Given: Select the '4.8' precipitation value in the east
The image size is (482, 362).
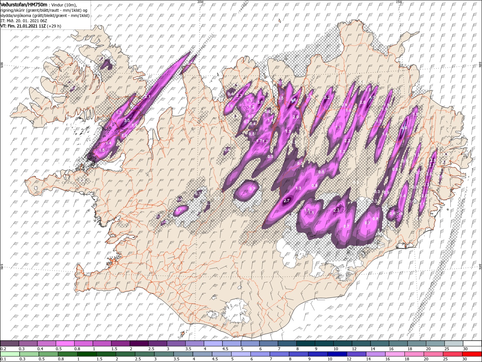Looking at the screenshot, I should 404,128.
